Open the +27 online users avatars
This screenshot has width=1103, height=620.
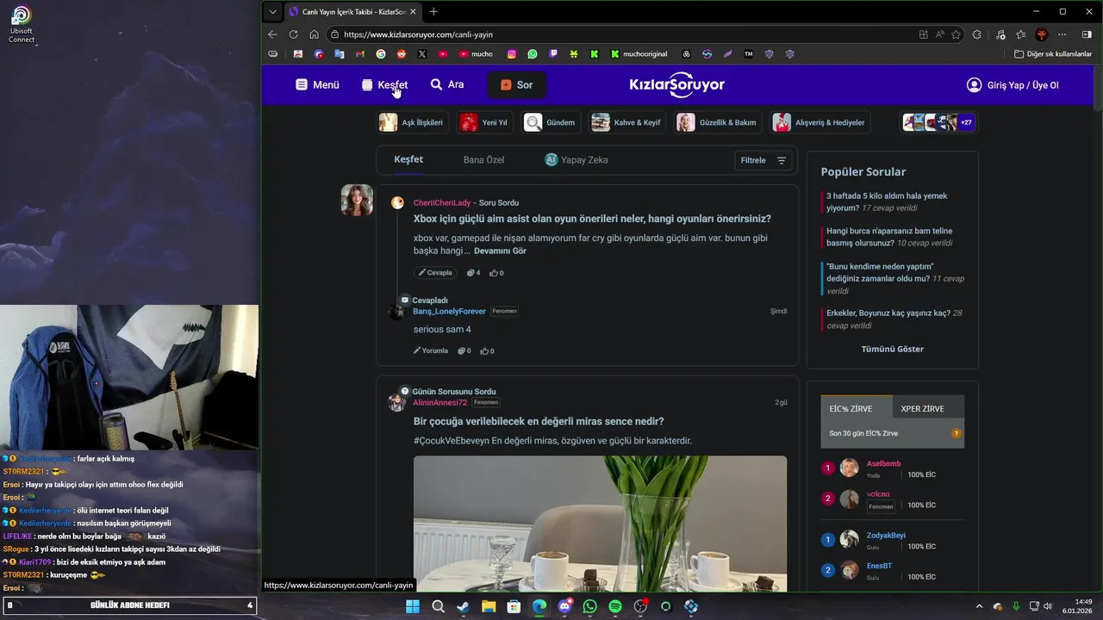(x=938, y=122)
